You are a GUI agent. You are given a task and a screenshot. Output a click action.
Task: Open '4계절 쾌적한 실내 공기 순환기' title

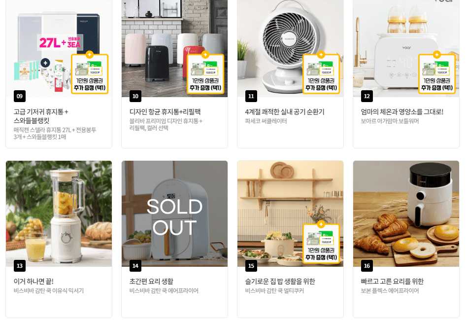tap(285, 112)
